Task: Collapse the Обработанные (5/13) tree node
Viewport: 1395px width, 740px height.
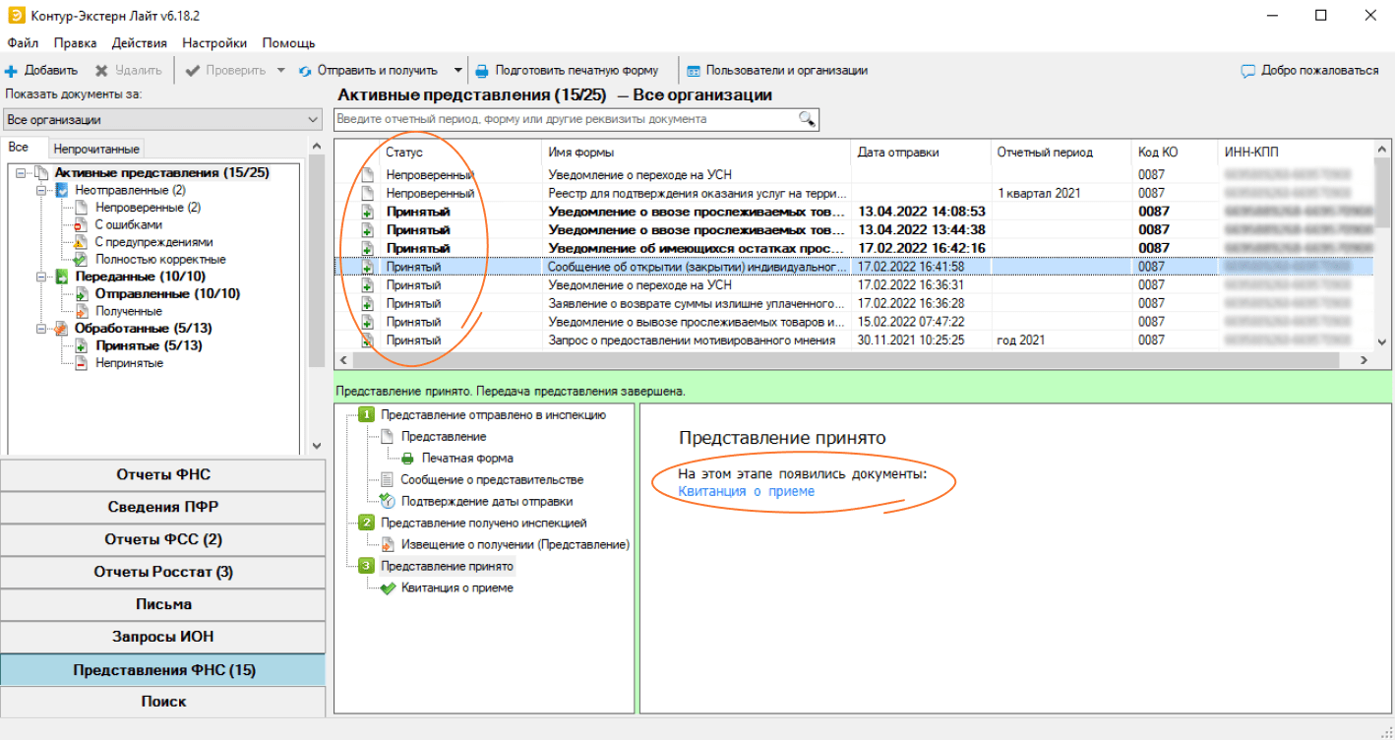Action: coord(41,329)
